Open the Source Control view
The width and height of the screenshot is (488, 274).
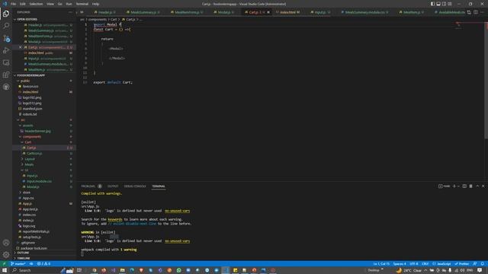(6, 38)
